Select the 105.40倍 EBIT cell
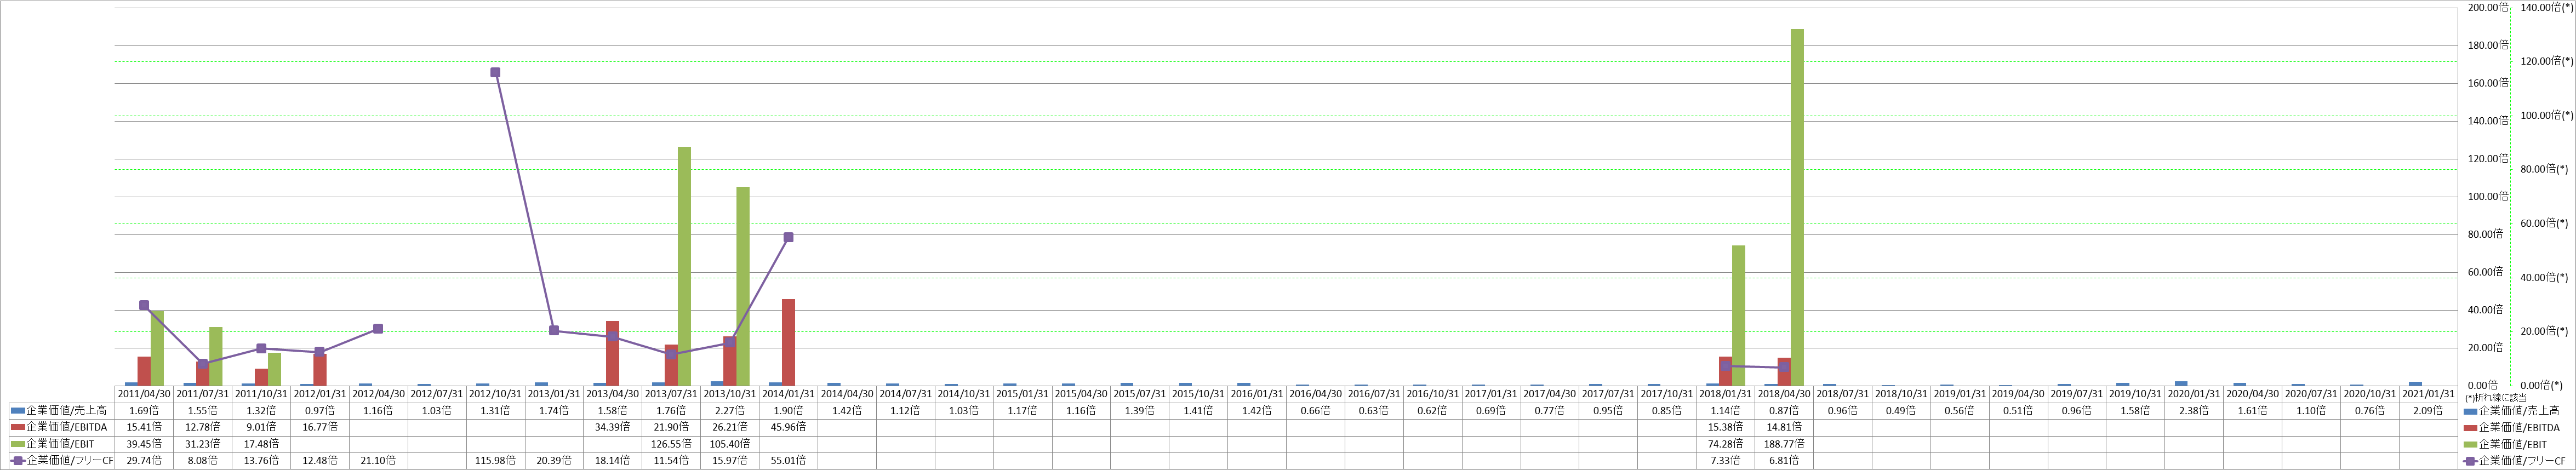The height and width of the screenshot is (470, 2576). [x=730, y=444]
